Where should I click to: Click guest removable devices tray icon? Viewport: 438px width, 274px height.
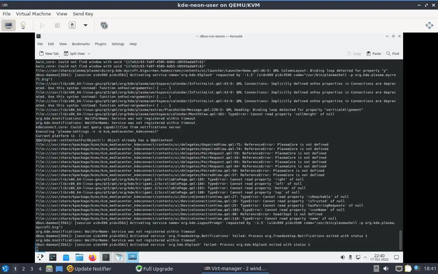[x=350, y=257]
